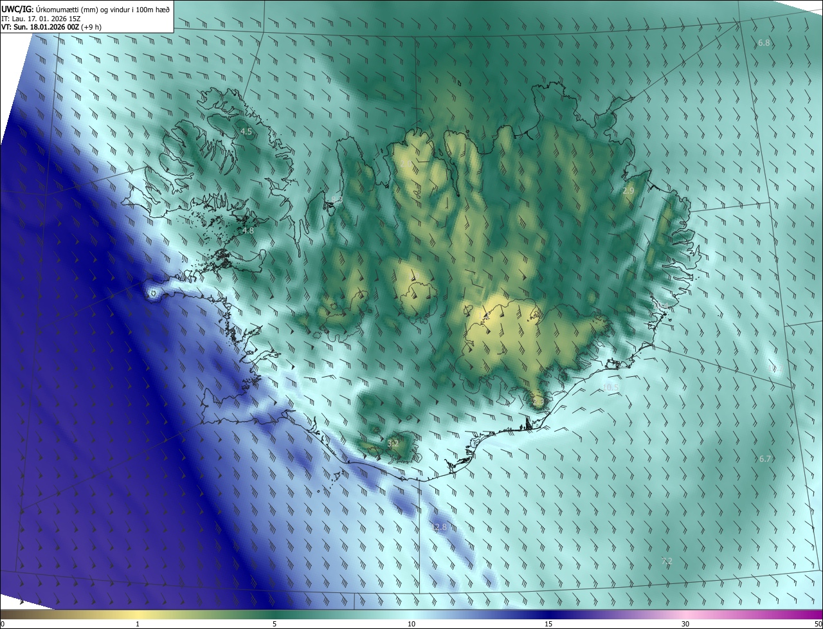Viewport: 823px width, 629px height.
Task: Click the 12.8 value label on the map
Action: coord(439,527)
